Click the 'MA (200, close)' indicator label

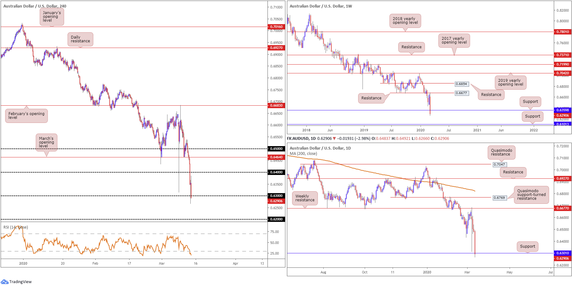[303, 154]
